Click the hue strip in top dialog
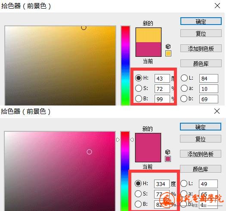Image resolution: width=226 pixels, height=211 pixels. pyautogui.click(x=125, y=65)
